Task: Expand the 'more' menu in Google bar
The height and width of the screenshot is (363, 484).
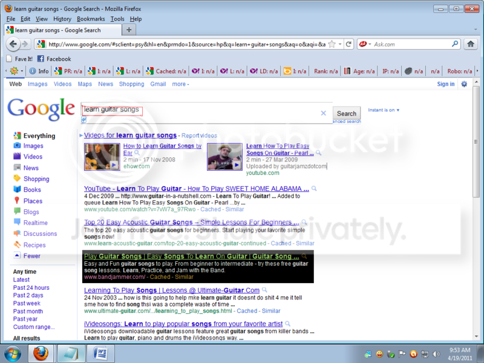Action: pyautogui.click(x=180, y=84)
